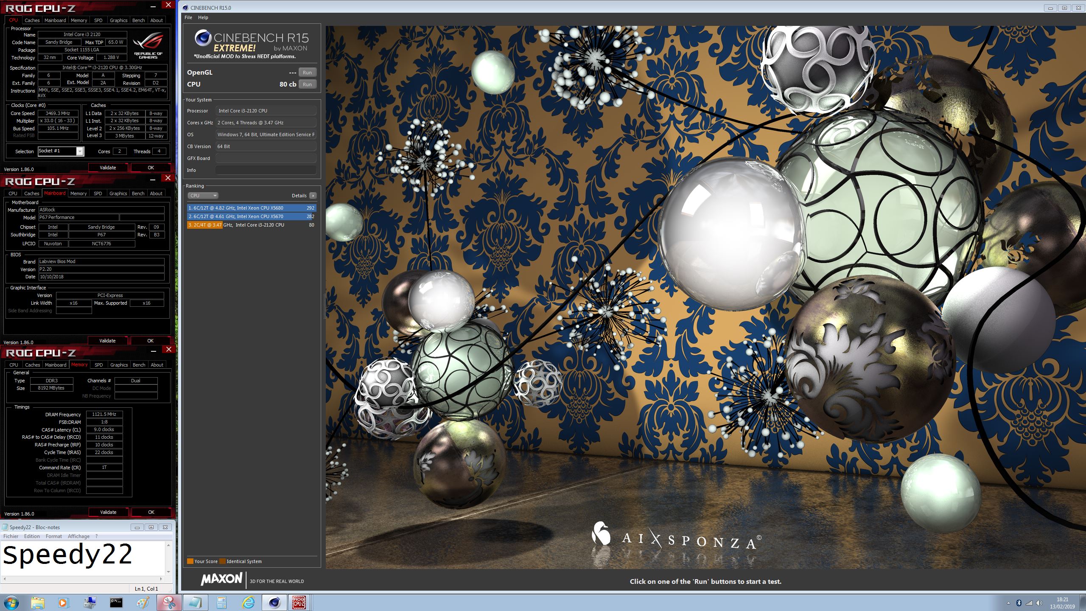
Task: Select the Xeon X5680 ranking row
Action: pos(252,208)
